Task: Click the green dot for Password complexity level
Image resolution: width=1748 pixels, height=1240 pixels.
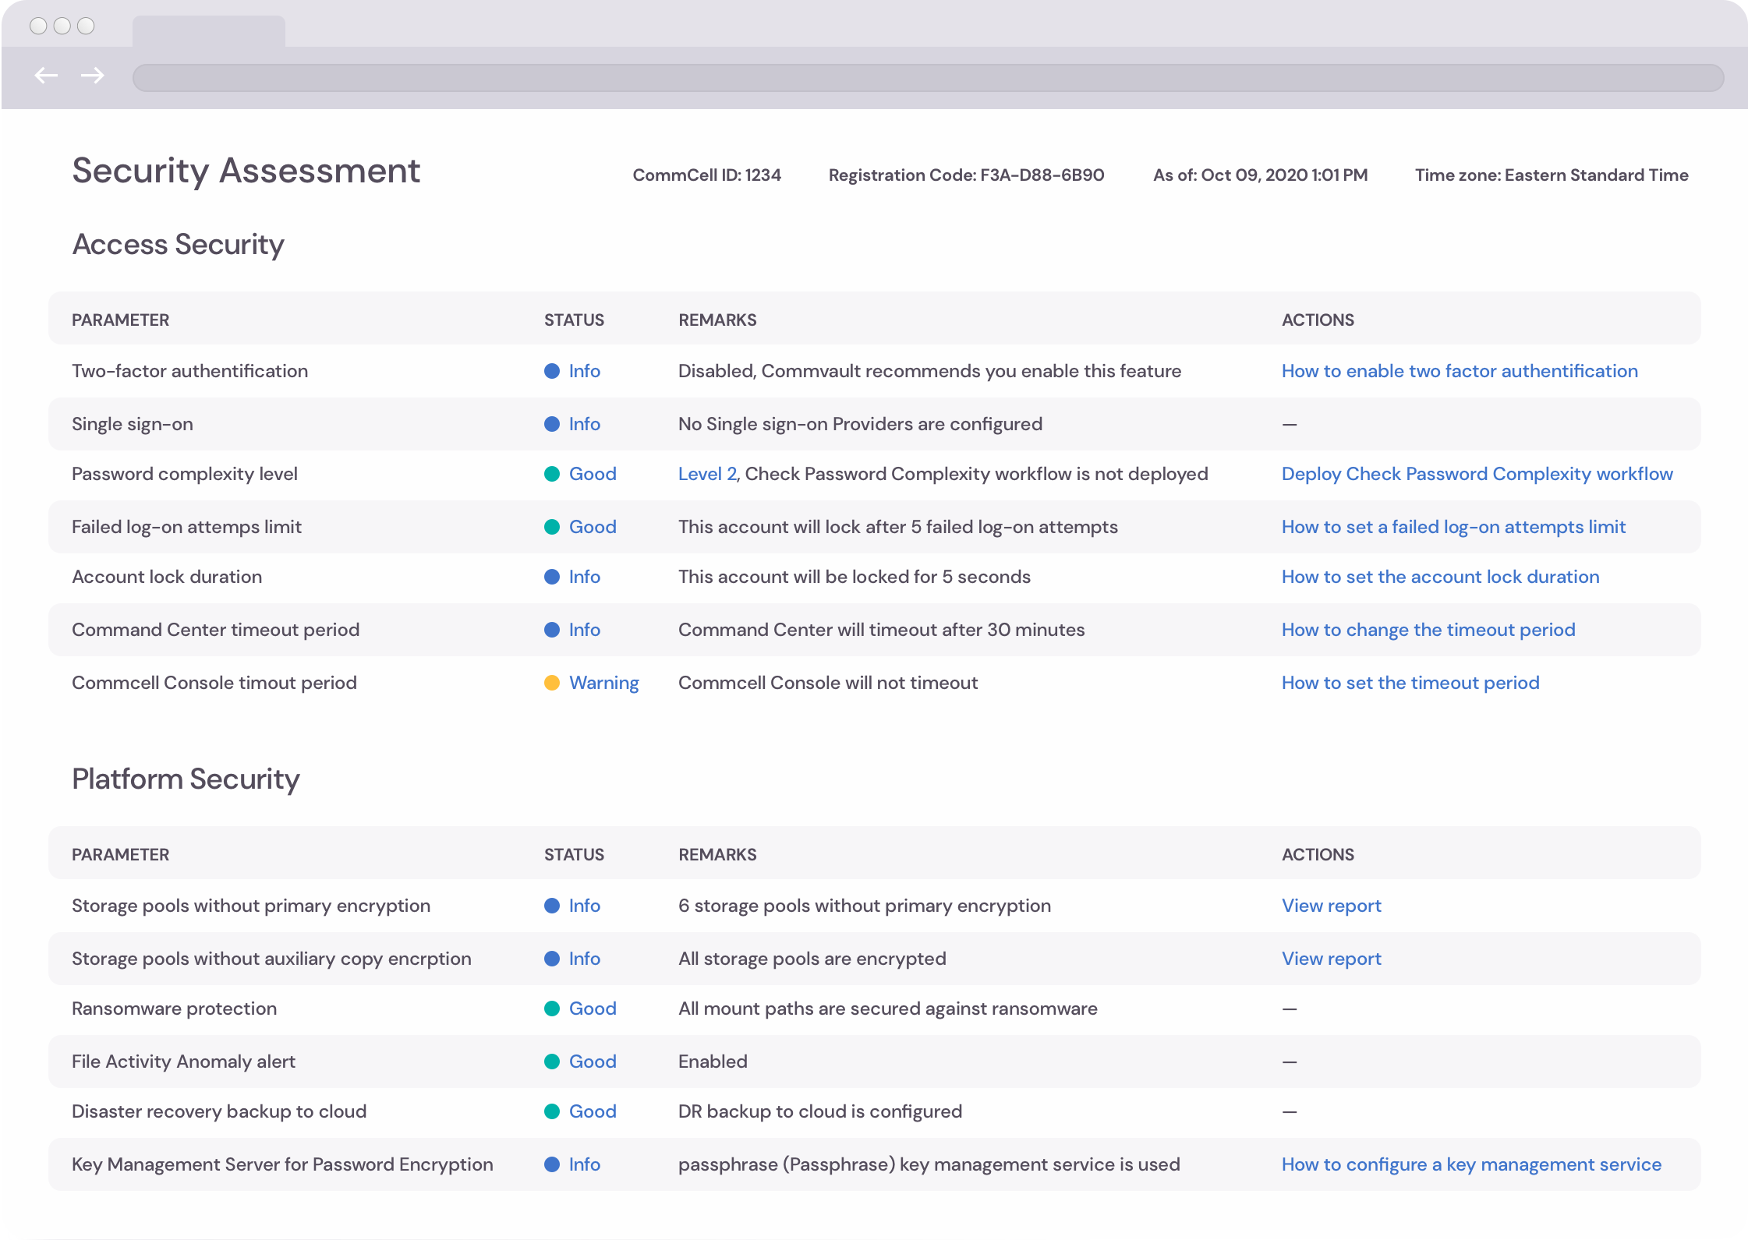Action: [552, 474]
